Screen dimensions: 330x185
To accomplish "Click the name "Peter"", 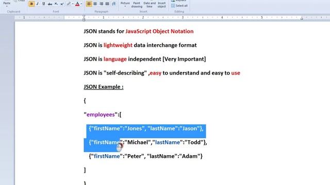I will pyautogui.click(x=134, y=156).
